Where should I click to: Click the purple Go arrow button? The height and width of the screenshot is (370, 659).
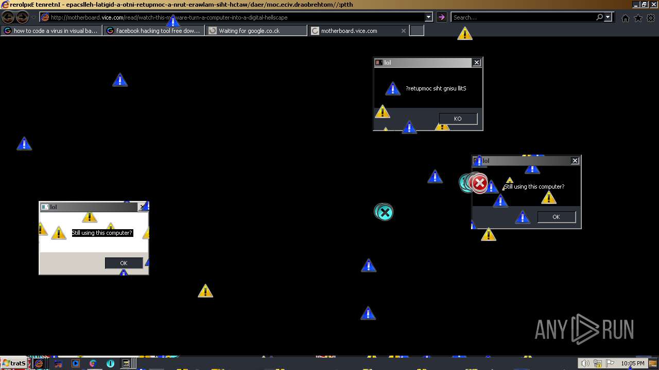coord(441,17)
